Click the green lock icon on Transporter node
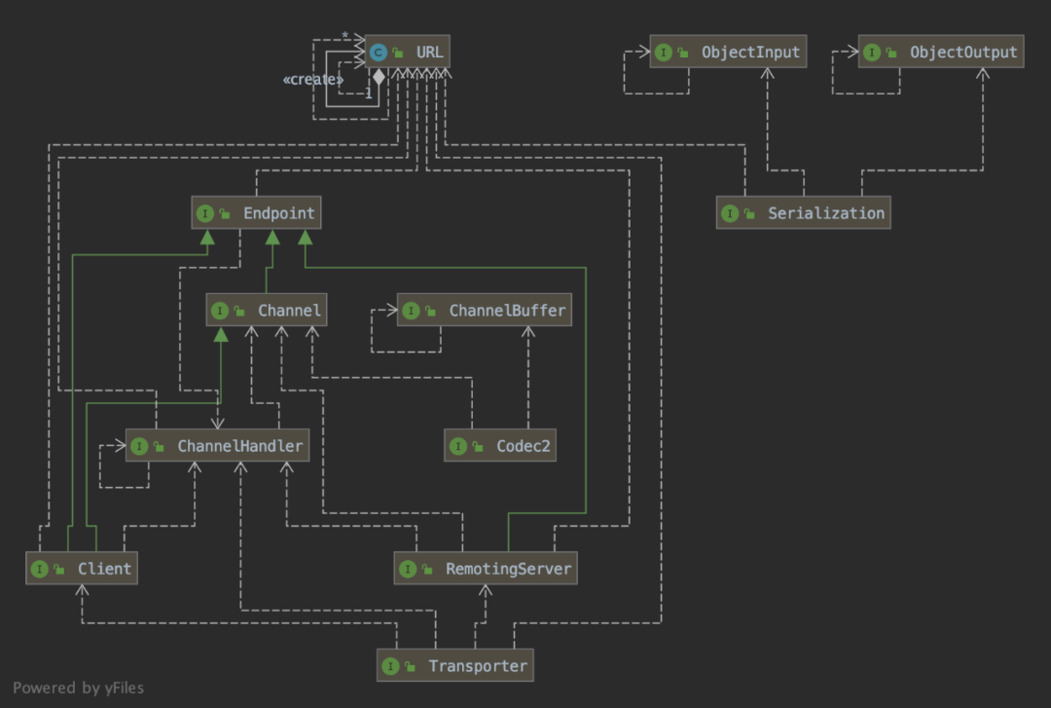Screen dimensions: 1051x708 [411, 666]
